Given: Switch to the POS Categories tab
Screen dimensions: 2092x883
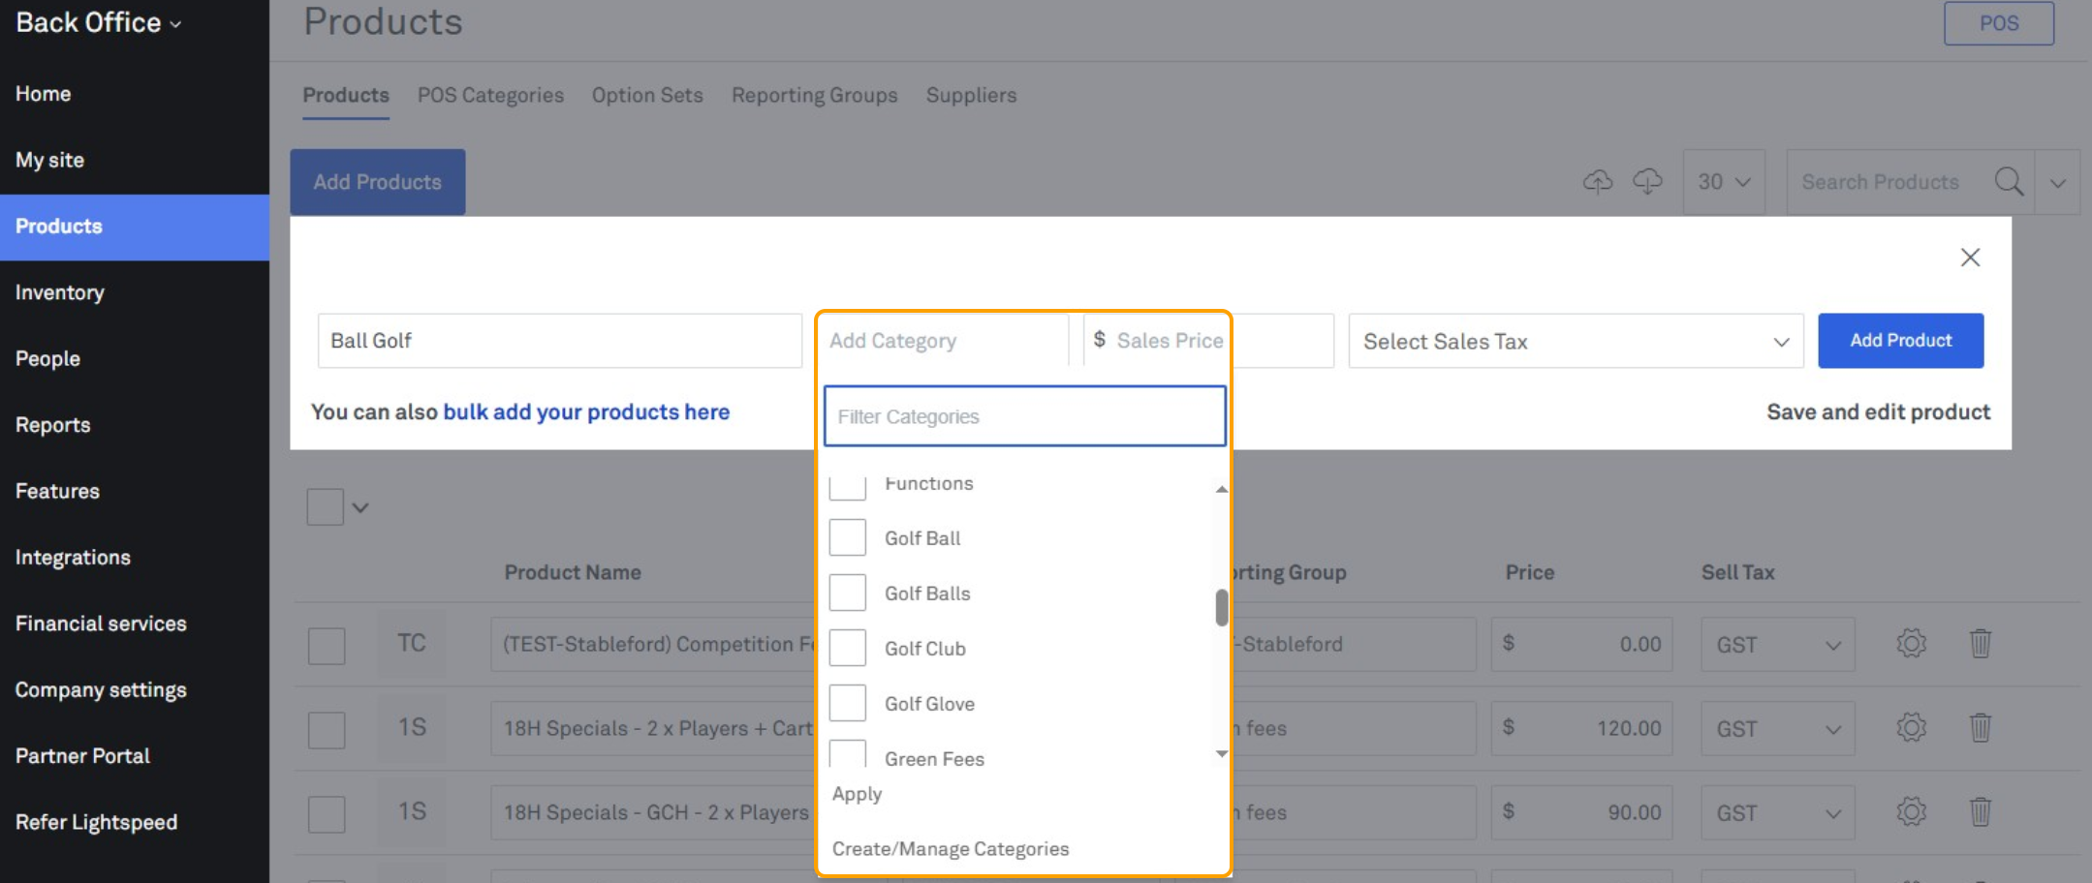Looking at the screenshot, I should click(490, 95).
